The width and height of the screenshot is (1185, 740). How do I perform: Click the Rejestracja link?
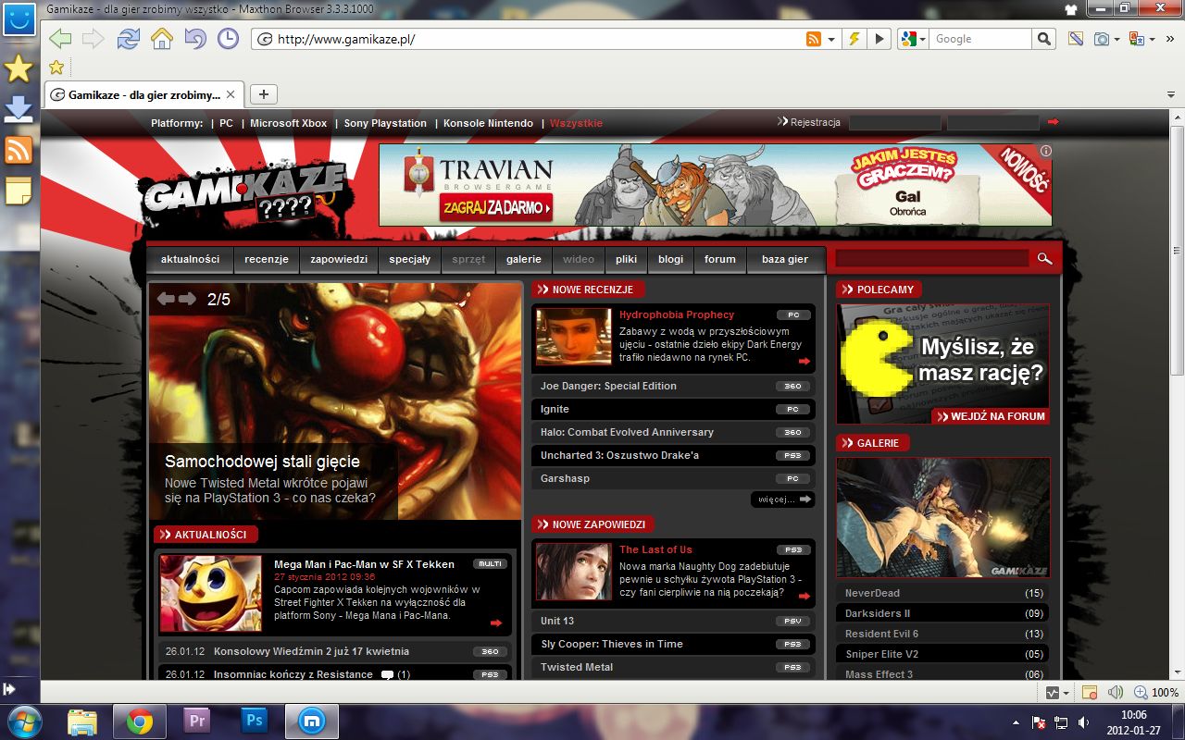click(x=815, y=122)
